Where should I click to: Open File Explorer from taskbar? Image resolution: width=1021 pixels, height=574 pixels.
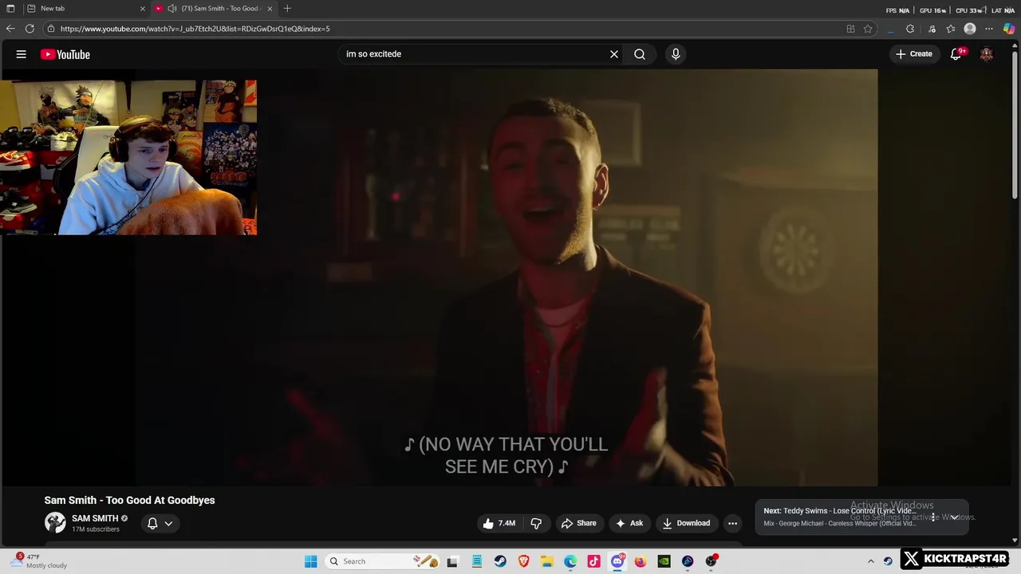click(x=547, y=561)
